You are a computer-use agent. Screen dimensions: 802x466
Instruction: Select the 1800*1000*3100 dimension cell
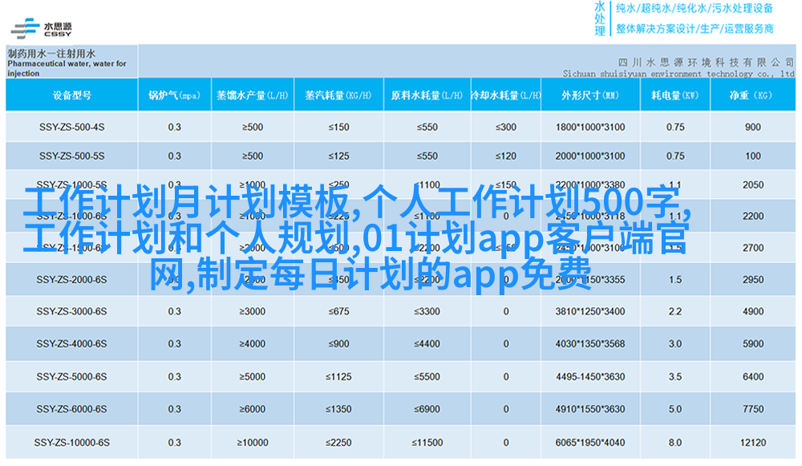pos(589,128)
